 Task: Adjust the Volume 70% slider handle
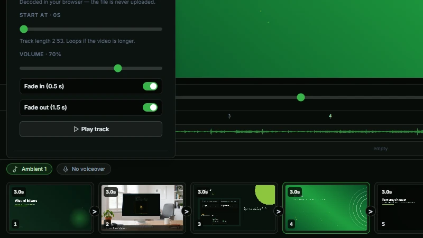118,68
